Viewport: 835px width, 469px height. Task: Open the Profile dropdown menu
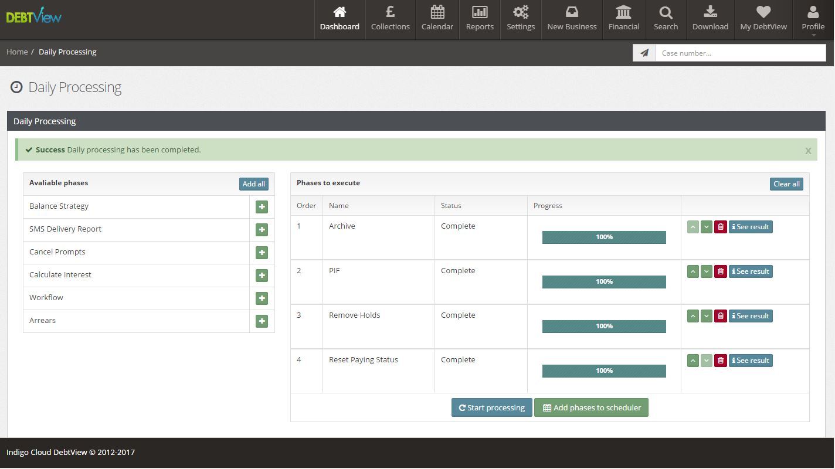click(813, 20)
